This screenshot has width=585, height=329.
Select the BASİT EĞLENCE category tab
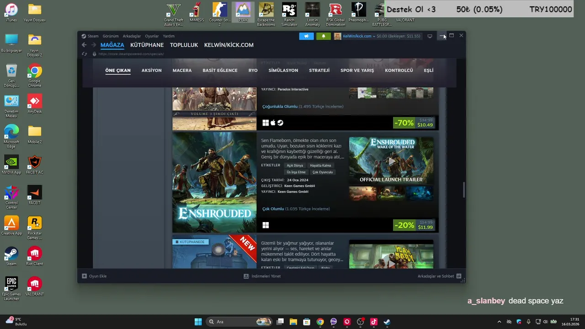(x=220, y=70)
